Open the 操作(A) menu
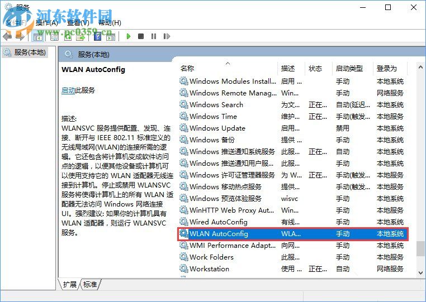426x302 pixels. pyautogui.click(x=47, y=23)
